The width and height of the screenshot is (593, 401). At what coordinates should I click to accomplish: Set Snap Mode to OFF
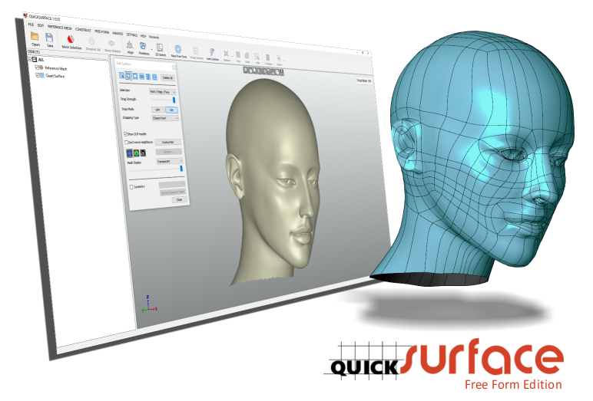click(158, 110)
